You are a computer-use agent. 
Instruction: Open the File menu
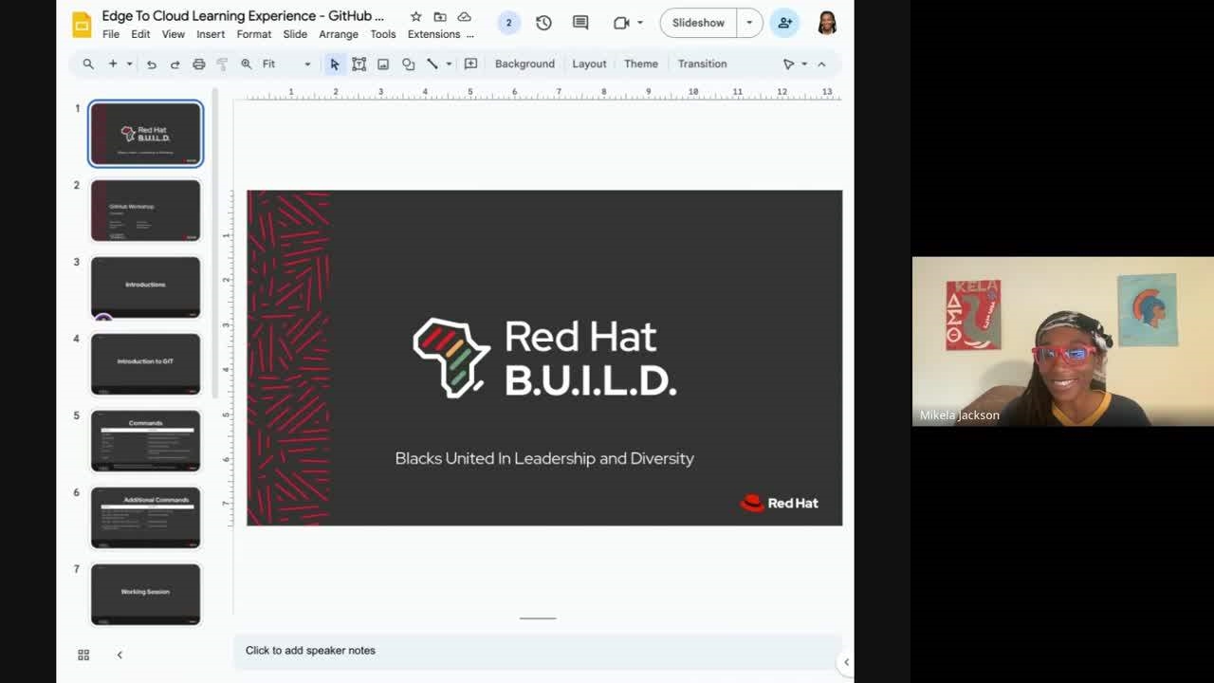pyautogui.click(x=111, y=34)
